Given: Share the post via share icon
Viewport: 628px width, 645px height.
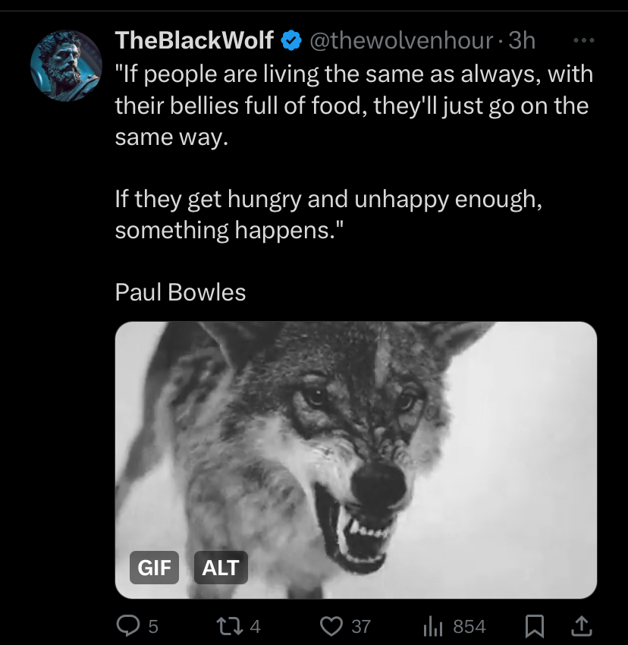Looking at the screenshot, I should coord(580,626).
